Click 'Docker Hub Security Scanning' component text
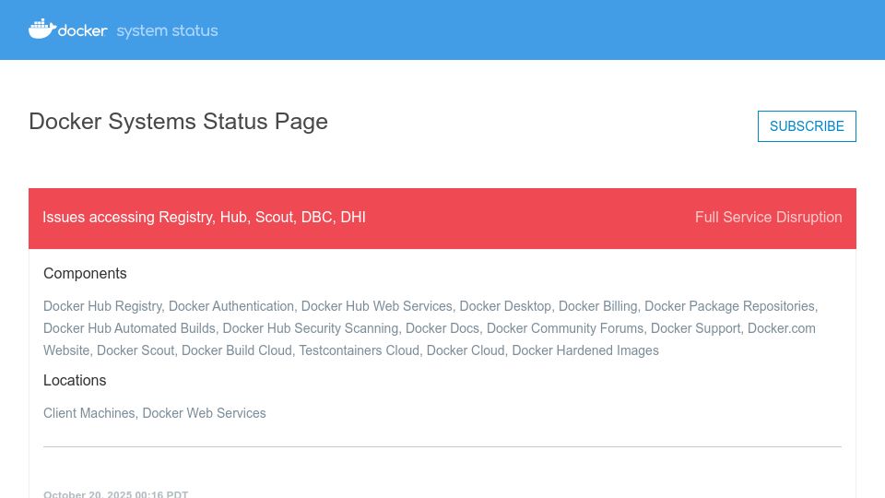Image resolution: width=885 pixels, height=498 pixels. tap(311, 328)
